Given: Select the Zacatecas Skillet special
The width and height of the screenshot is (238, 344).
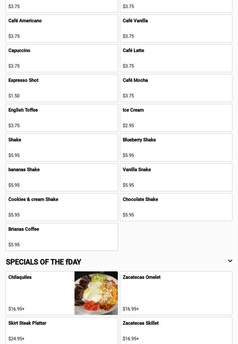Looking at the screenshot, I should [176, 331].
